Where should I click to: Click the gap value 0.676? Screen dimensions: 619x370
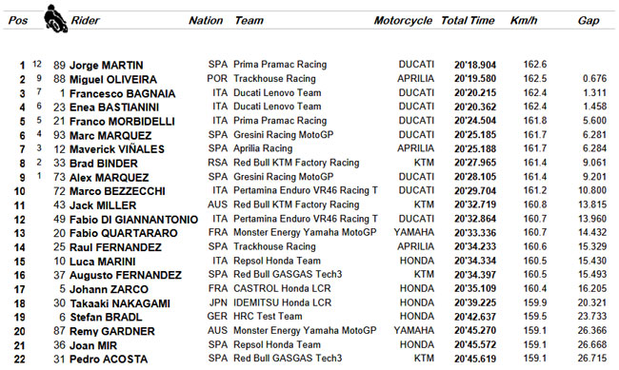[x=594, y=79]
